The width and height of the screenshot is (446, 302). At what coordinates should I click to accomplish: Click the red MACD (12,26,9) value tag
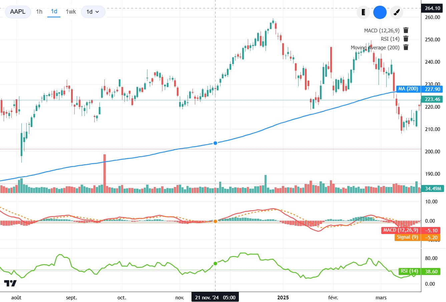[400, 230]
